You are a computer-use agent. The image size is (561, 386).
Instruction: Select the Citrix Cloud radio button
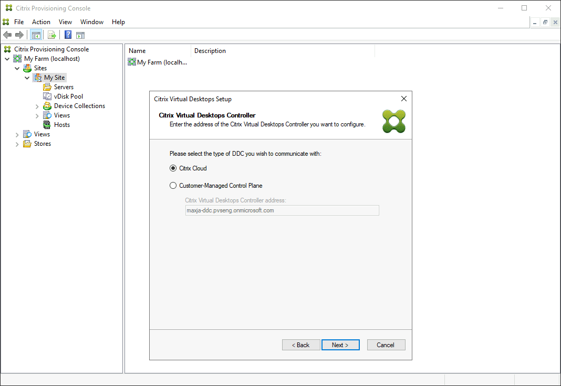[x=173, y=168]
